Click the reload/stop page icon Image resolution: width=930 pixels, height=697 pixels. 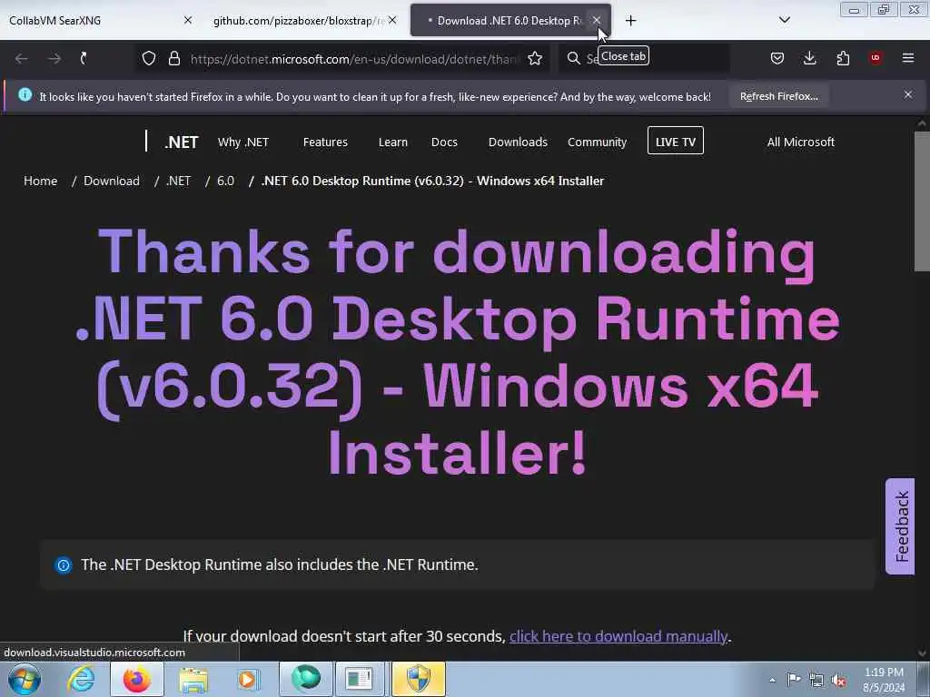pos(84,58)
